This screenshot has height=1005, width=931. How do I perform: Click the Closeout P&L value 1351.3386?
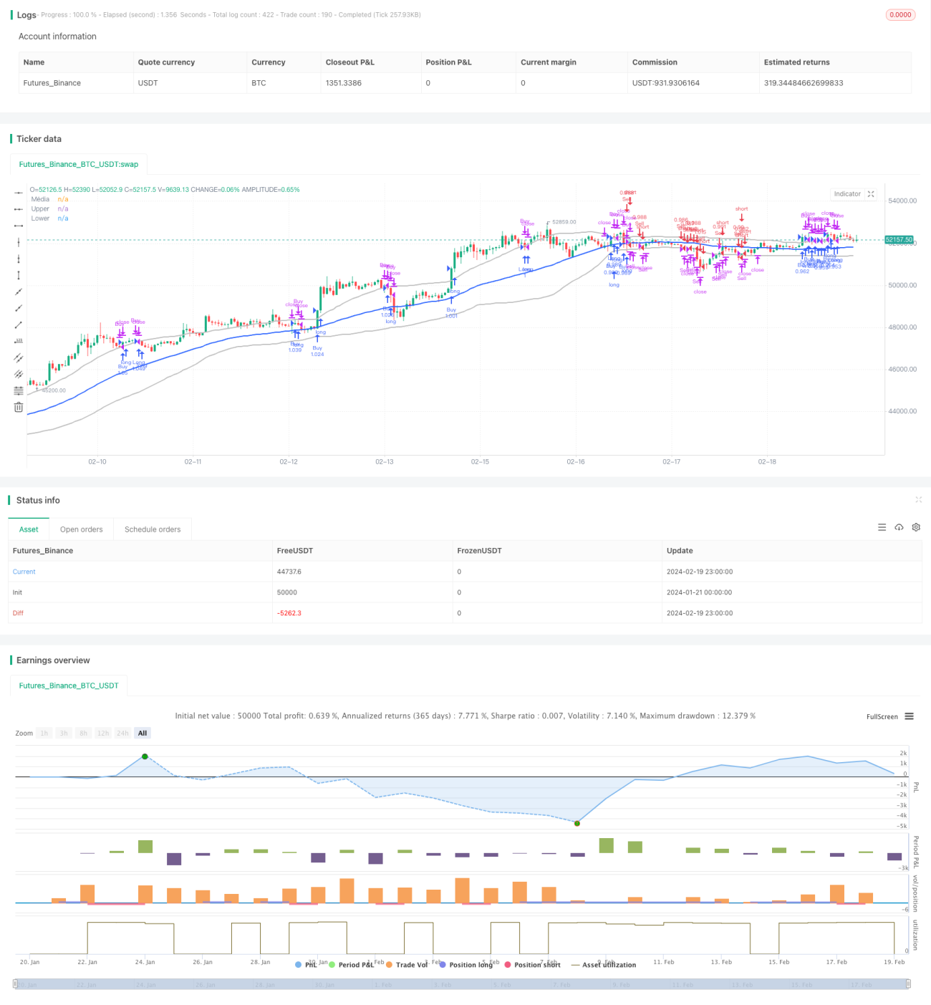click(344, 83)
